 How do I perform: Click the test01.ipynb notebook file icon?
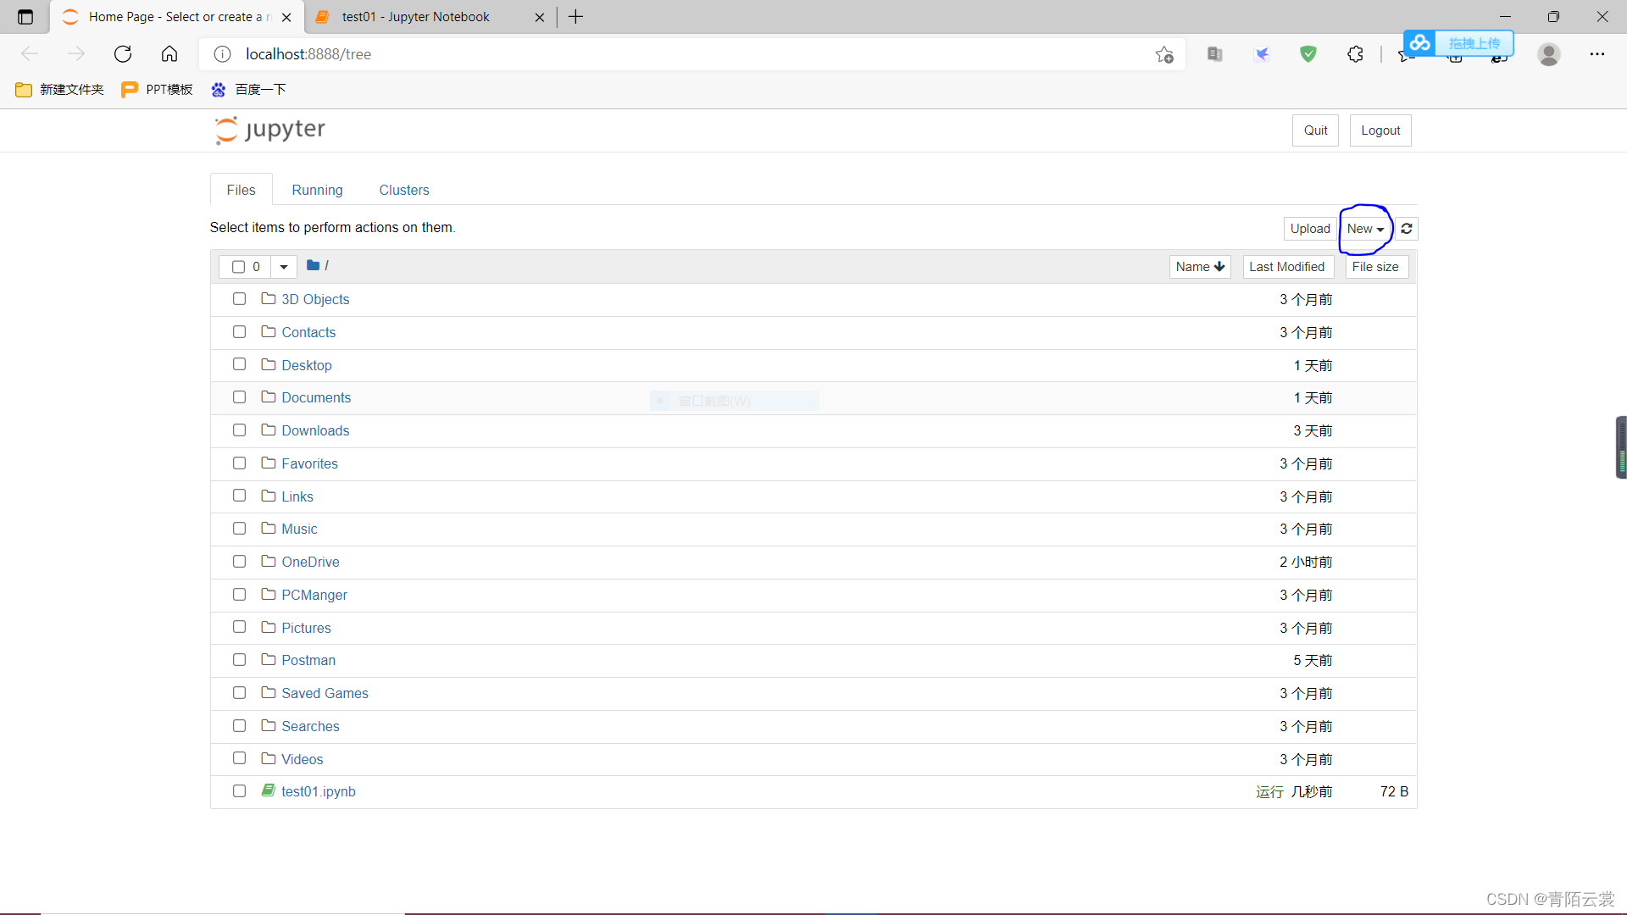pos(268,790)
